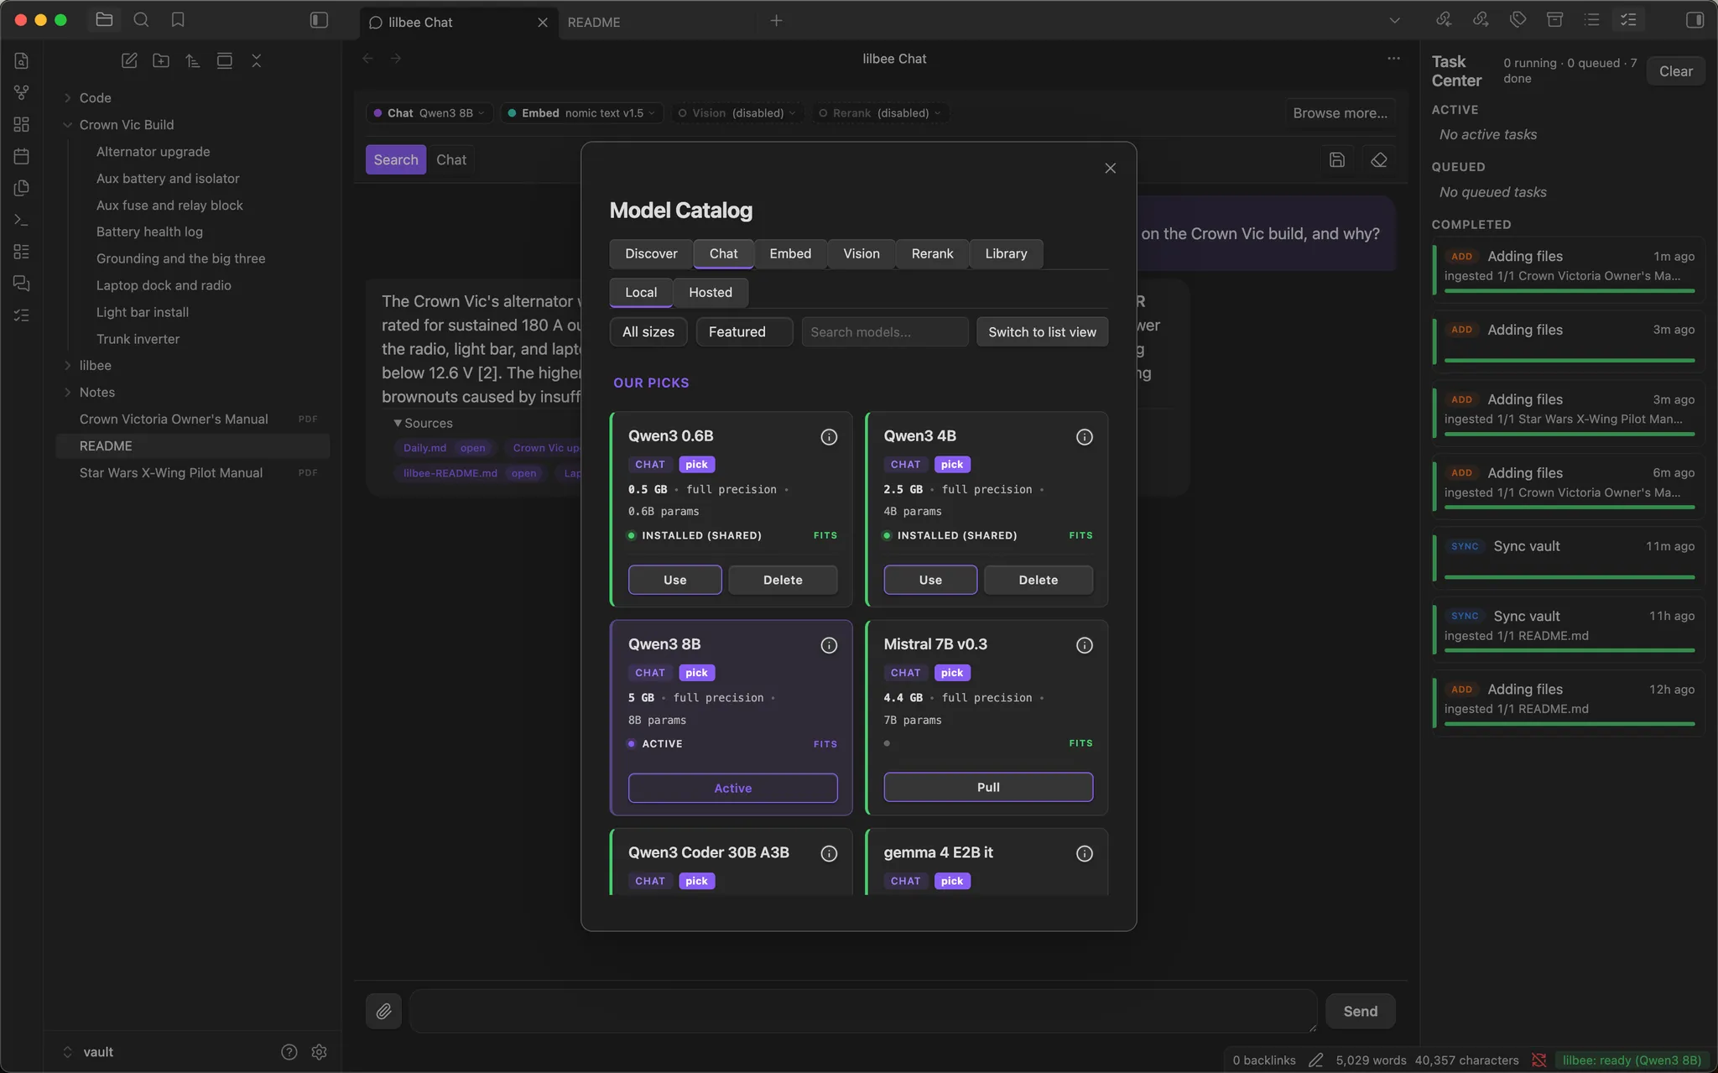Open vault settings gear icon

319,1052
